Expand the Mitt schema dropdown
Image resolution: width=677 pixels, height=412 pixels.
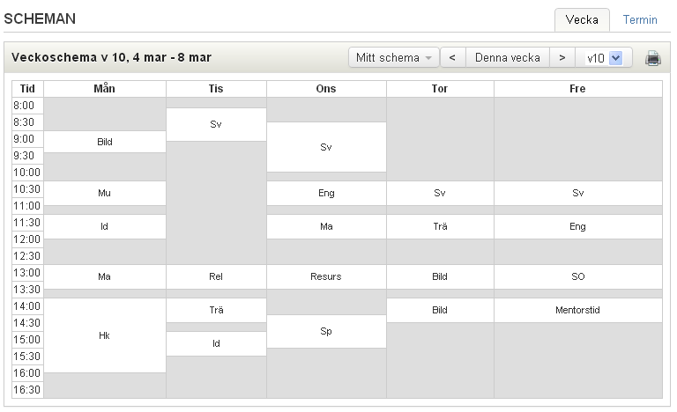point(394,57)
